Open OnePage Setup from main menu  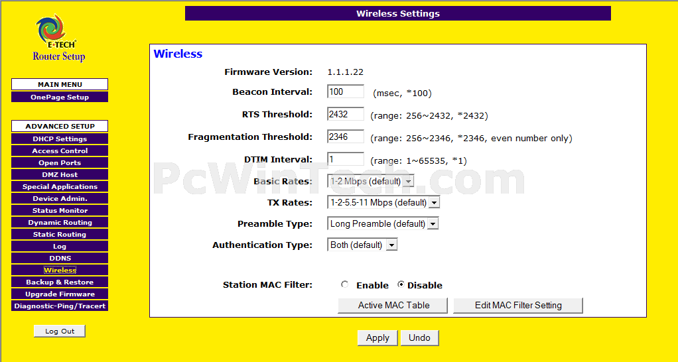click(60, 97)
